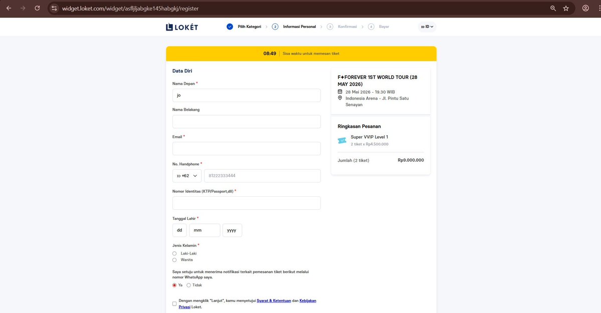Select Informasi Personal step
The height and width of the screenshot is (313, 601).
(299, 27)
